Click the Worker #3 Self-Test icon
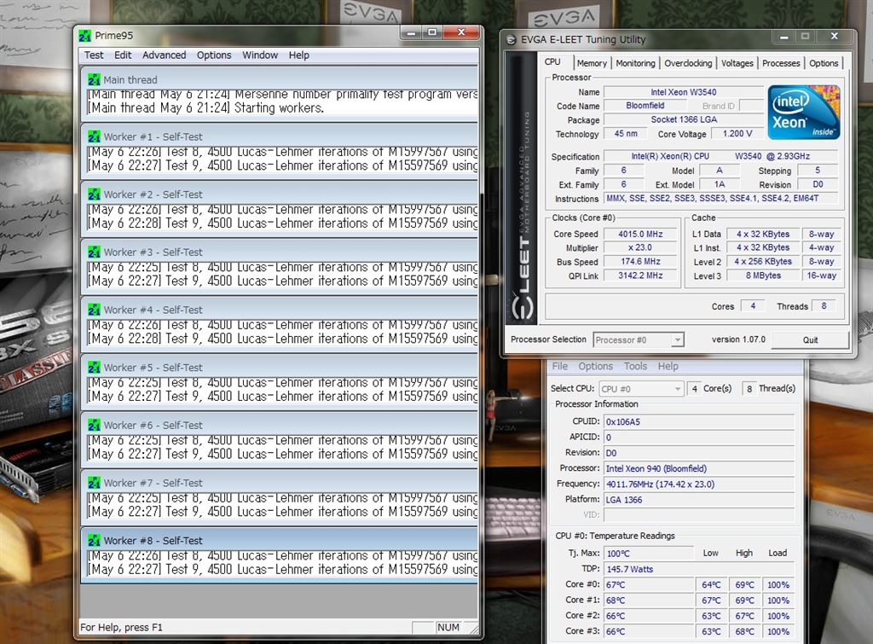 click(x=94, y=252)
